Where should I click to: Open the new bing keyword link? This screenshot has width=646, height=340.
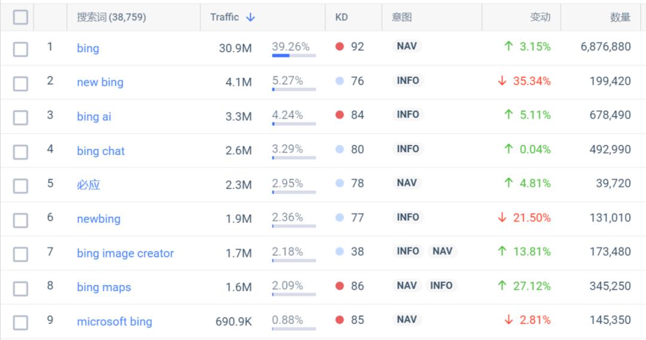click(100, 82)
